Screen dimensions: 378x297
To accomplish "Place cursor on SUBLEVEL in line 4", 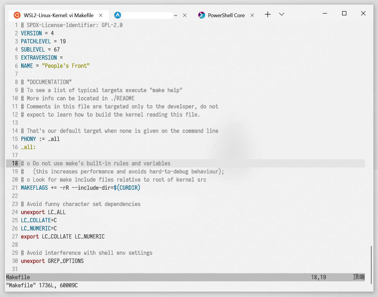I will point(33,50).
